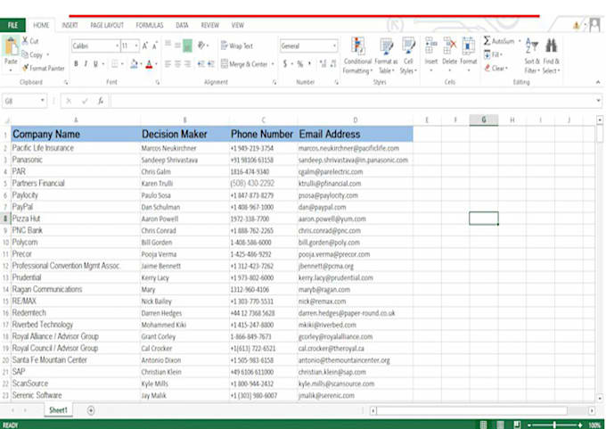This screenshot has width=606, height=429.
Task: Open Find & Select binoculars
Action: [551, 55]
